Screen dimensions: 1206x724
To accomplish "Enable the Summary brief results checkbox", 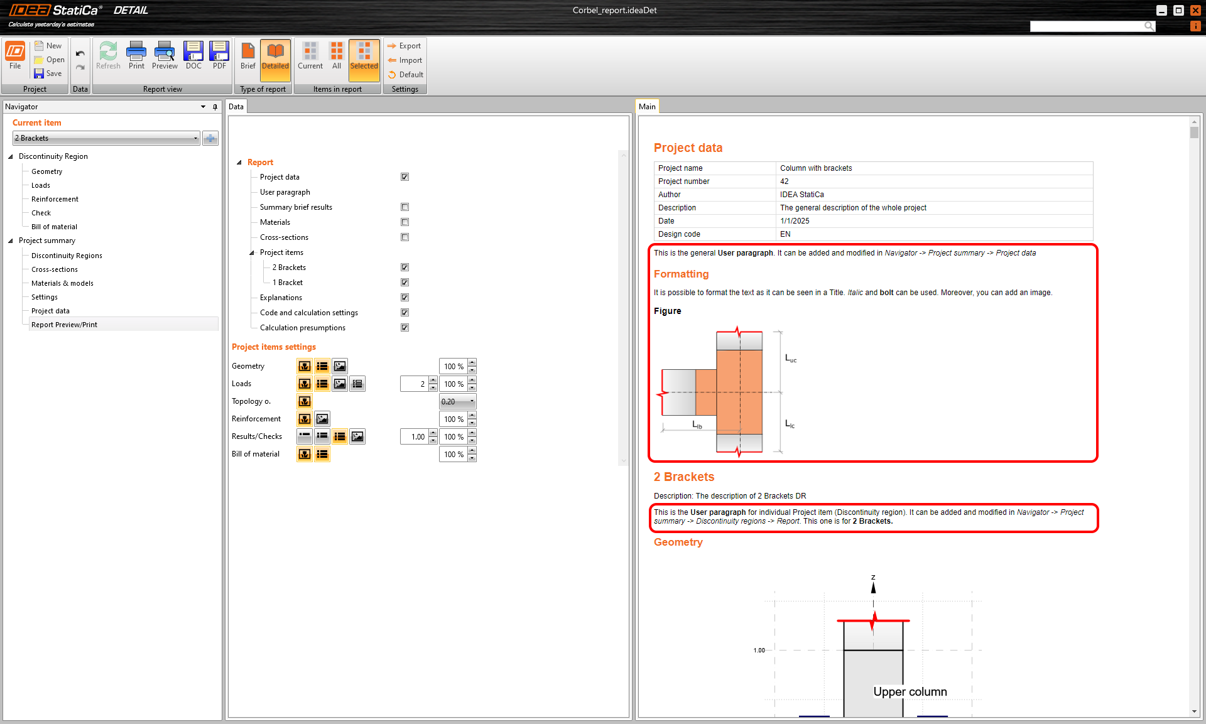I will click(405, 207).
